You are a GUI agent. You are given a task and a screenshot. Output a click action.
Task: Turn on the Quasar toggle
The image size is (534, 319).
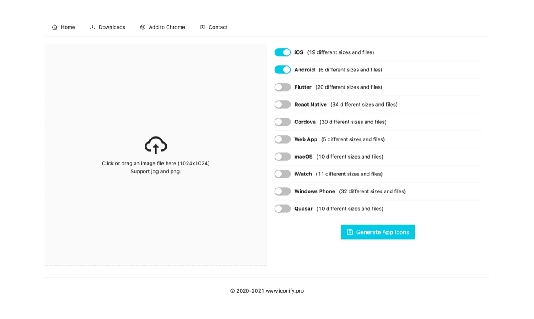coord(282,209)
